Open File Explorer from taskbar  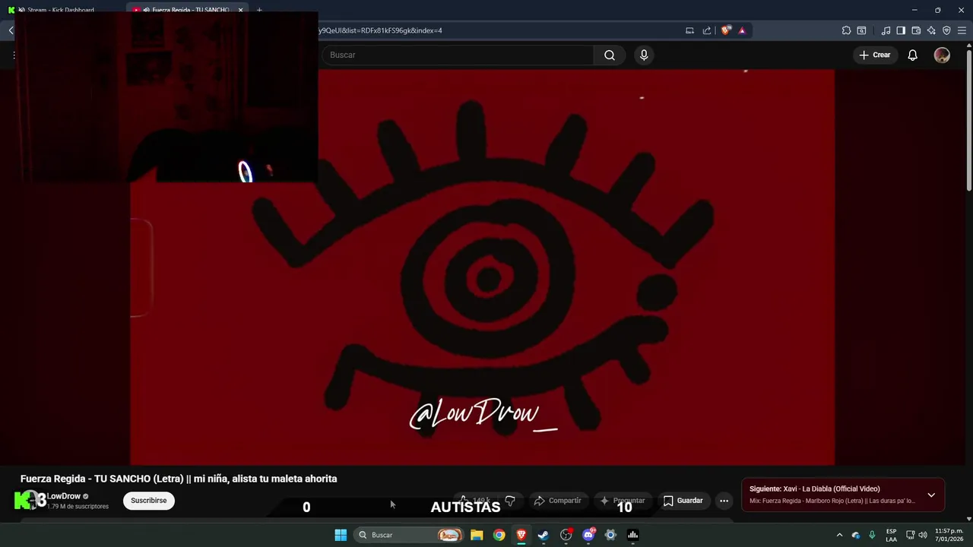point(477,535)
